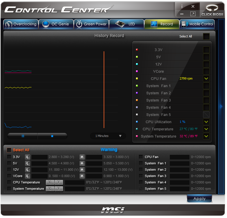Click the 5V high warning input field

[94, 163]
